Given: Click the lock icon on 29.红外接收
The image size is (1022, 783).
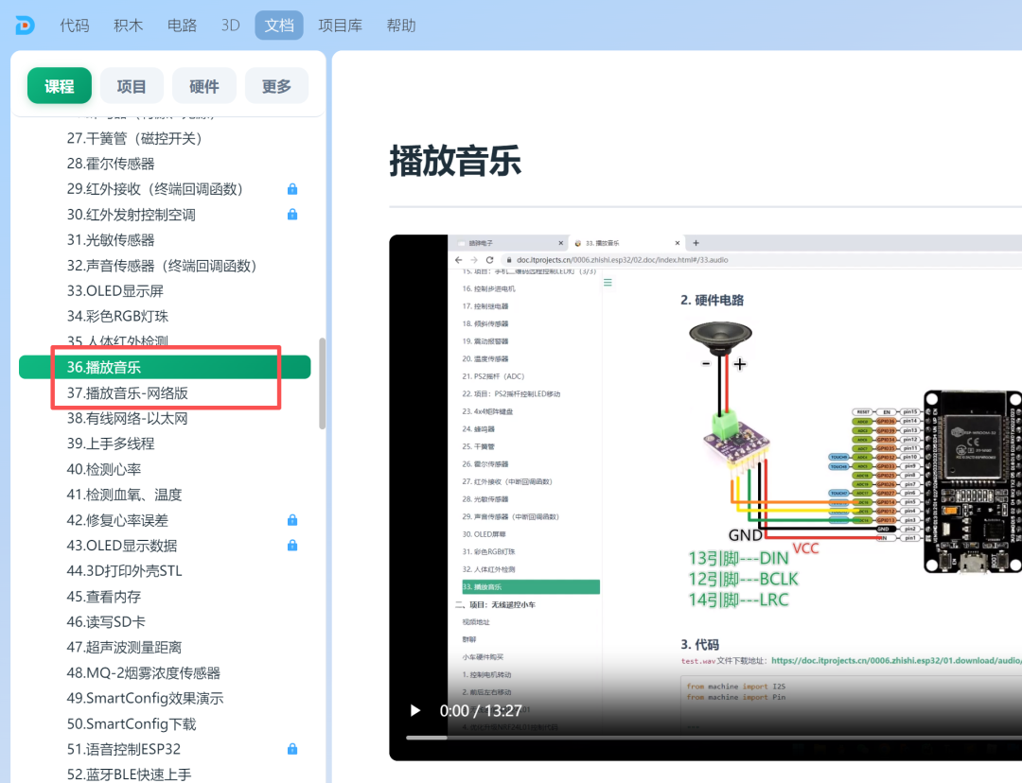Looking at the screenshot, I should tap(292, 189).
